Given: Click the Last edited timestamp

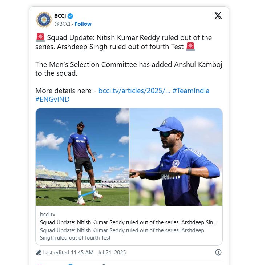Looking at the screenshot, I should click(84, 252).
